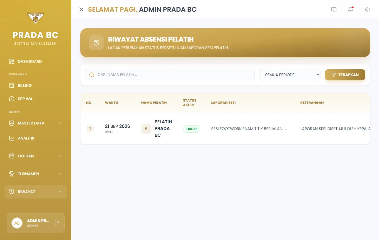This screenshot has width=379, height=240.
Task: Click the history icon in the page banner
Action: [x=96, y=43]
